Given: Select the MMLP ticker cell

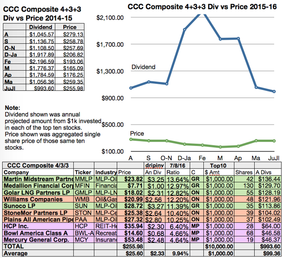Looking at the screenshot, I should pos(84,179).
